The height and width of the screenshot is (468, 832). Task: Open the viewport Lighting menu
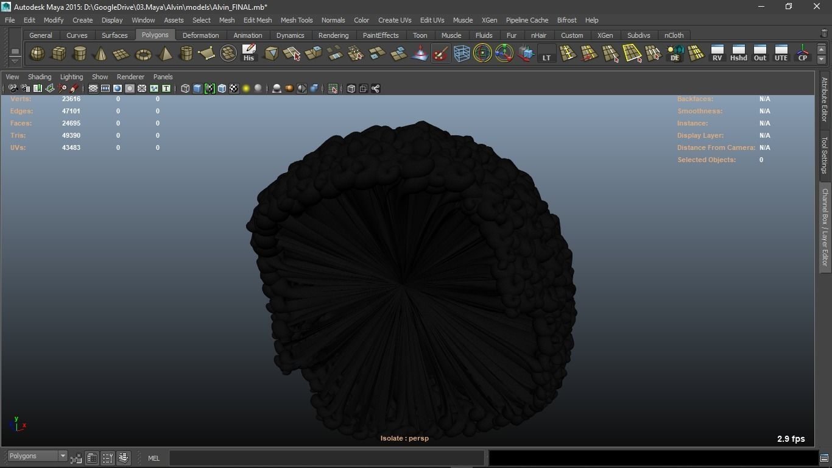71,77
